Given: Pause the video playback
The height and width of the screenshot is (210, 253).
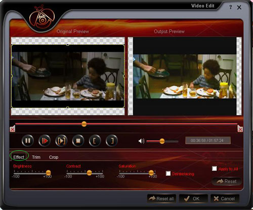Looking at the screenshot, I should 28,141.
